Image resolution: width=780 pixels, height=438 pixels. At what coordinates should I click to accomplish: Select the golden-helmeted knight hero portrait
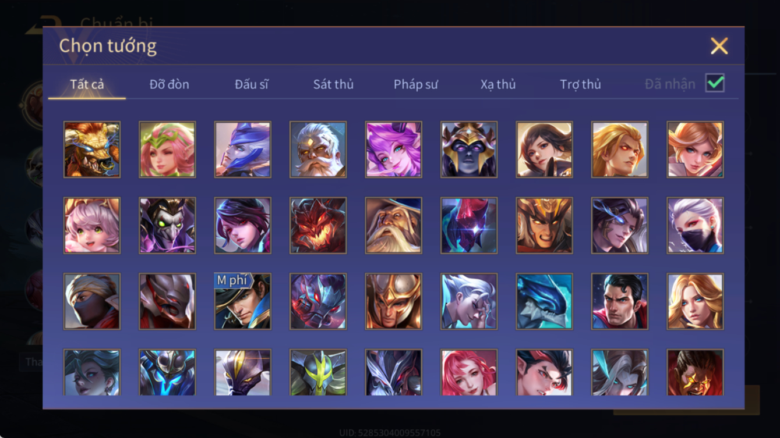(393, 301)
